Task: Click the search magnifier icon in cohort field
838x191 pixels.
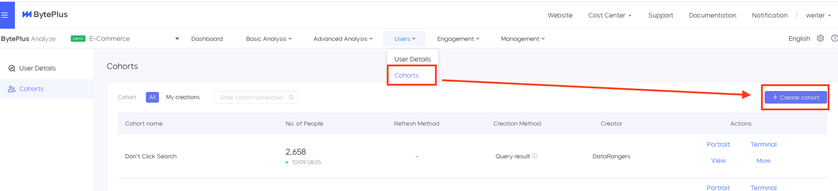Action: (291, 97)
